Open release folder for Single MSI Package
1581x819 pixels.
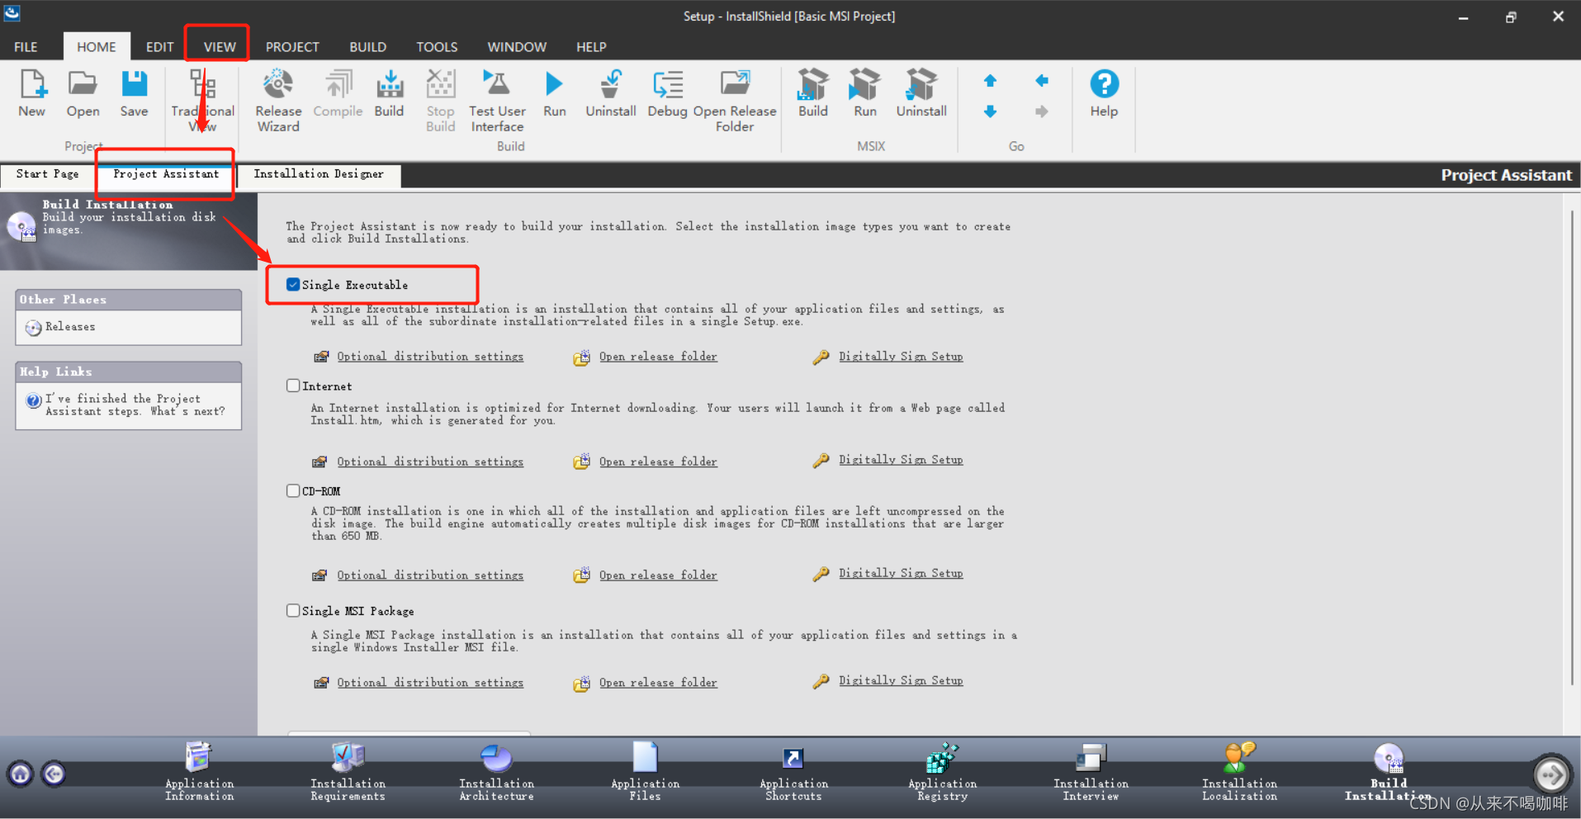coord(658,683)
